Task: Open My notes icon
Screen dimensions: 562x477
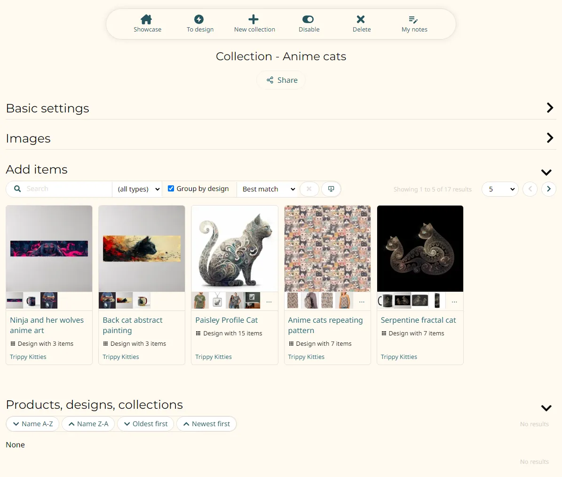Action: tap(414, 19)
